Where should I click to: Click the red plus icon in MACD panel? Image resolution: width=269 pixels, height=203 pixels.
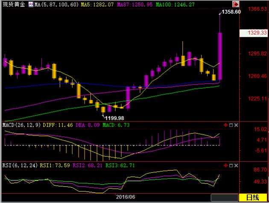tap(225, 125)
